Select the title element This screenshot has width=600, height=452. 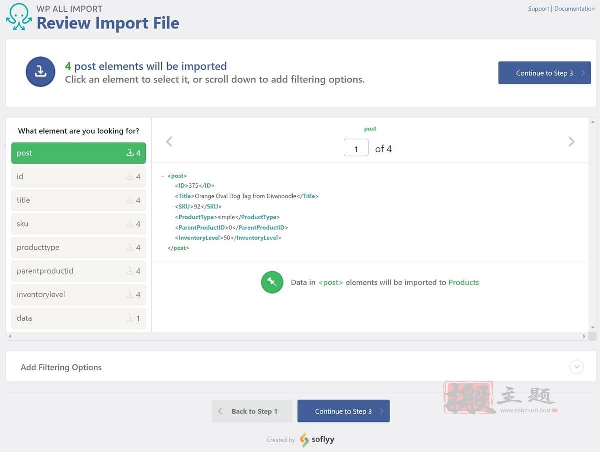78,200
